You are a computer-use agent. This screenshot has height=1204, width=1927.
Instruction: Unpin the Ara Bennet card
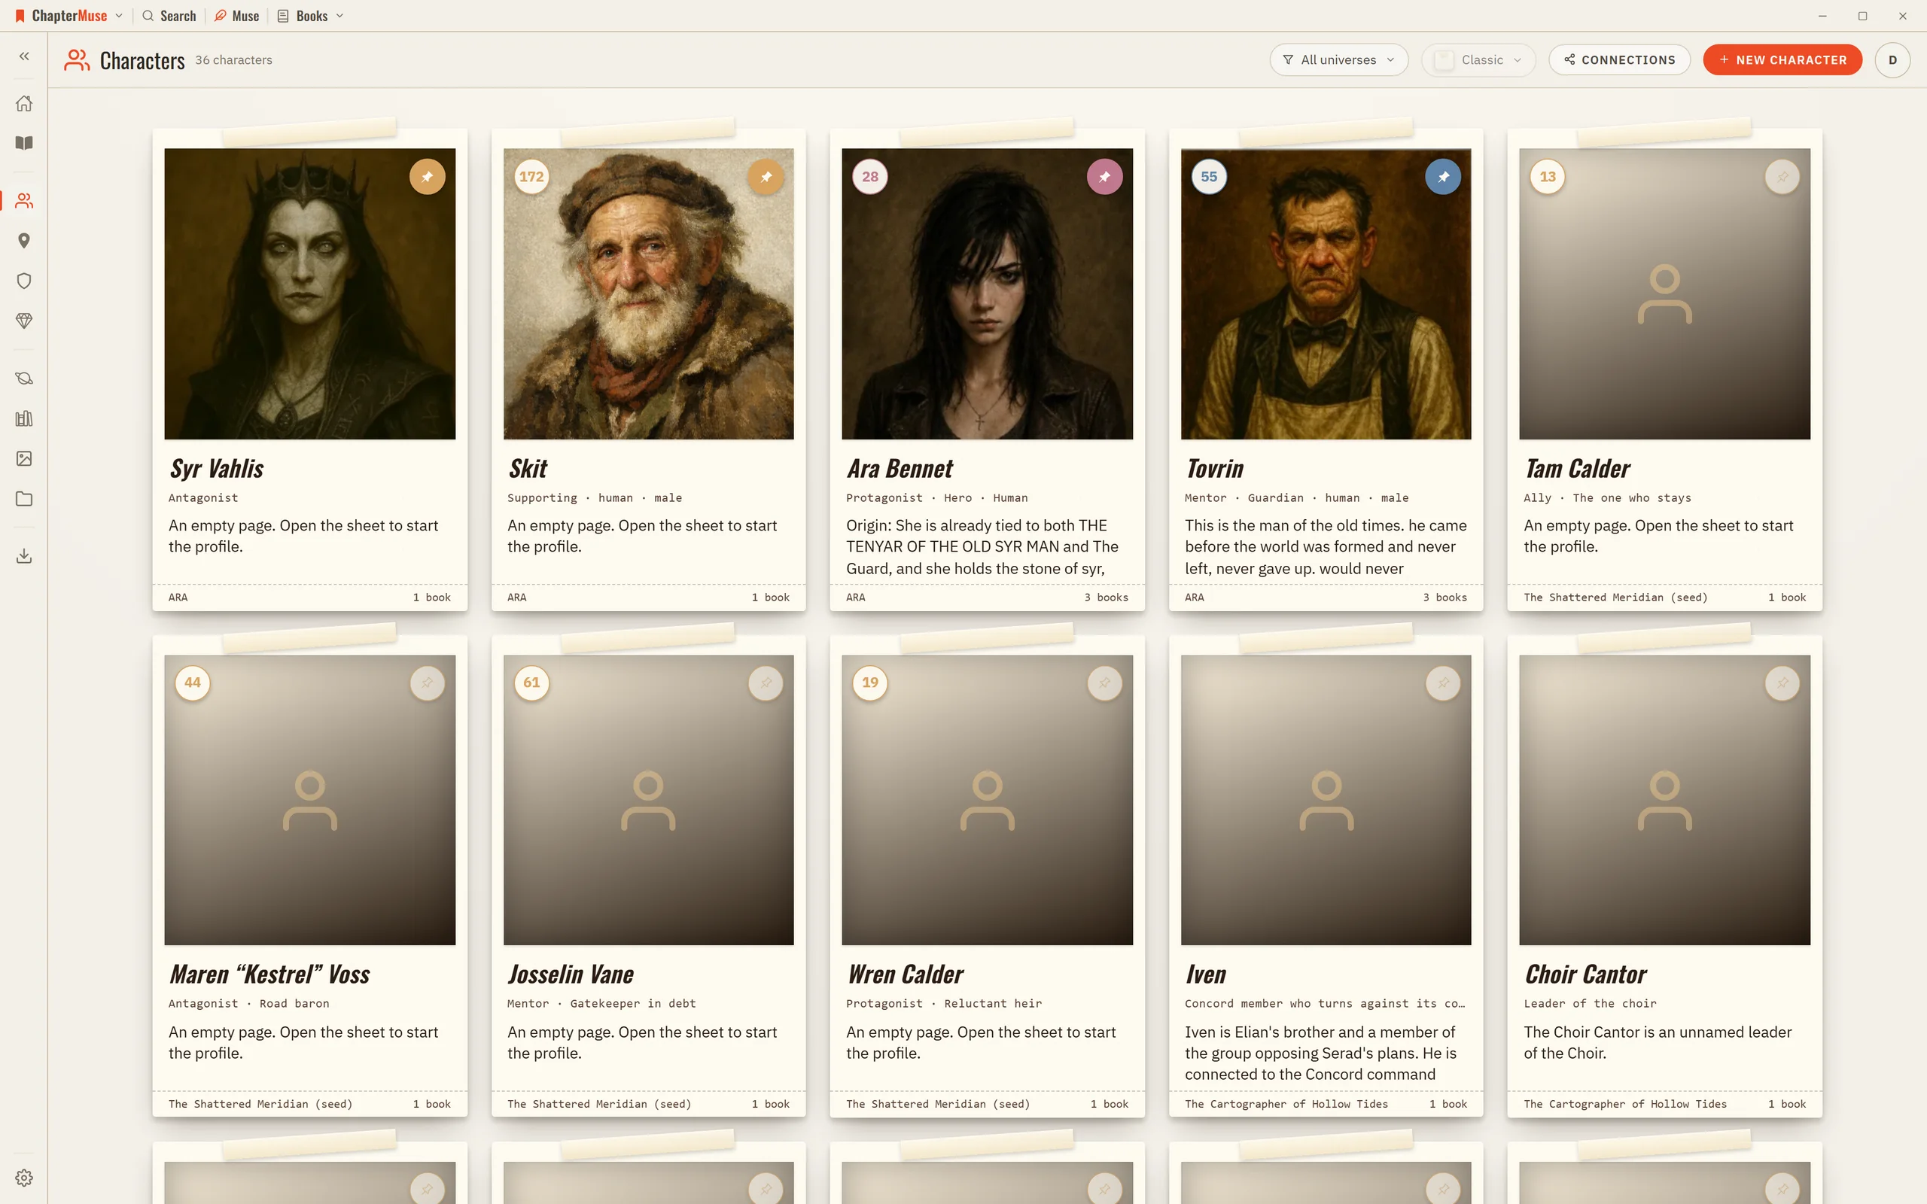tap(1104, 177)
